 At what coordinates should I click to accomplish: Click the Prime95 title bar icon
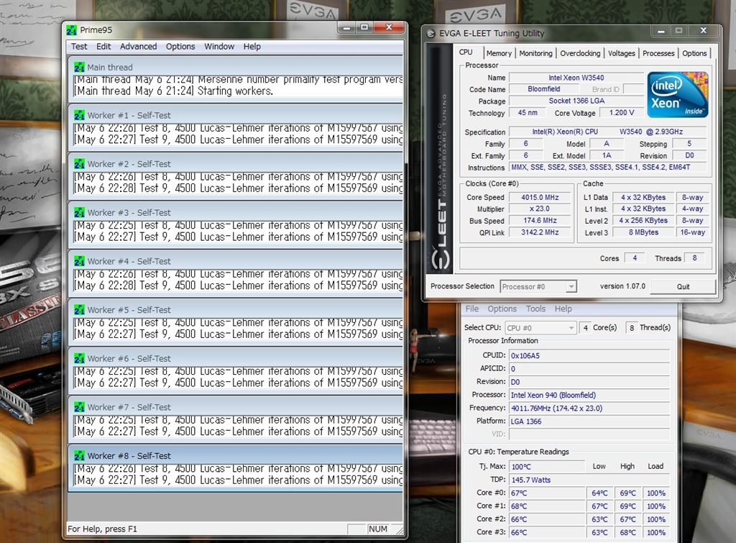tap(71, 30)
